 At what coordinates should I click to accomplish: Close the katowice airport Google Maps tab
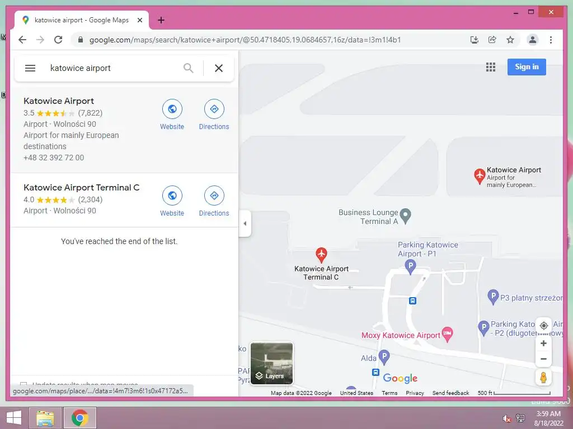(139, 20)
